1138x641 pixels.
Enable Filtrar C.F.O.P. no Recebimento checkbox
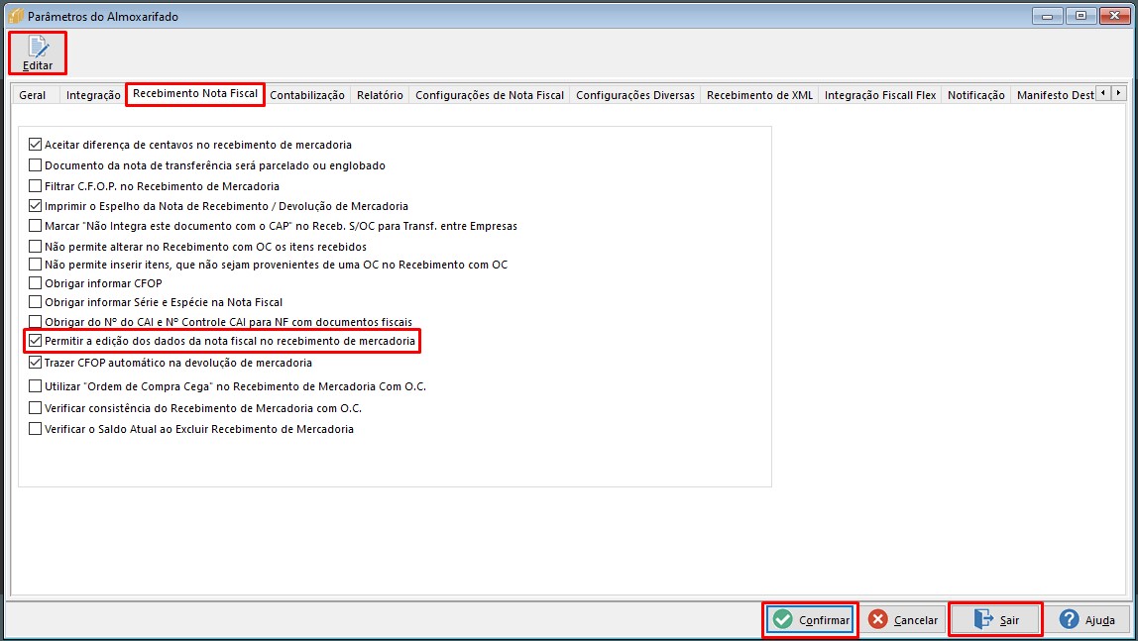(35, 185)
